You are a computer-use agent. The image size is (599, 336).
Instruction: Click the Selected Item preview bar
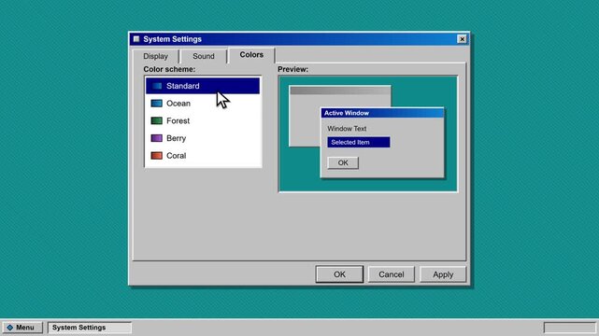click(358, 142)
